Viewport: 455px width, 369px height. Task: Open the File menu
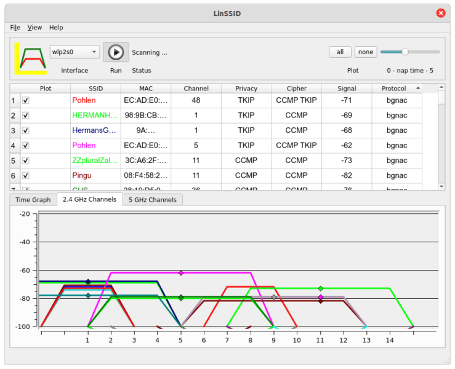pos(15,27)
